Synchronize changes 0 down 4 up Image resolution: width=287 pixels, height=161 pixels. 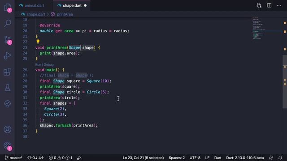click(35, 158)
